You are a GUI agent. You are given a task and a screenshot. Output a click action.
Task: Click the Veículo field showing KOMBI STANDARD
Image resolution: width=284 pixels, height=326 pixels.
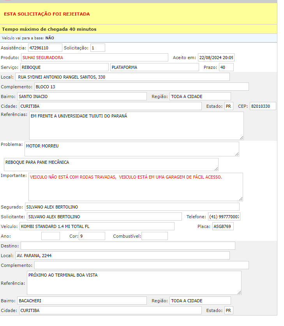click(97, 226)
